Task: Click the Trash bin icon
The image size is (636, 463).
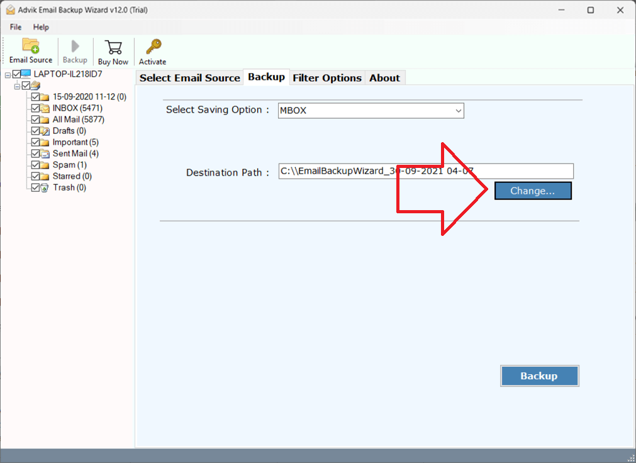Action: click(x=45, y=188)
